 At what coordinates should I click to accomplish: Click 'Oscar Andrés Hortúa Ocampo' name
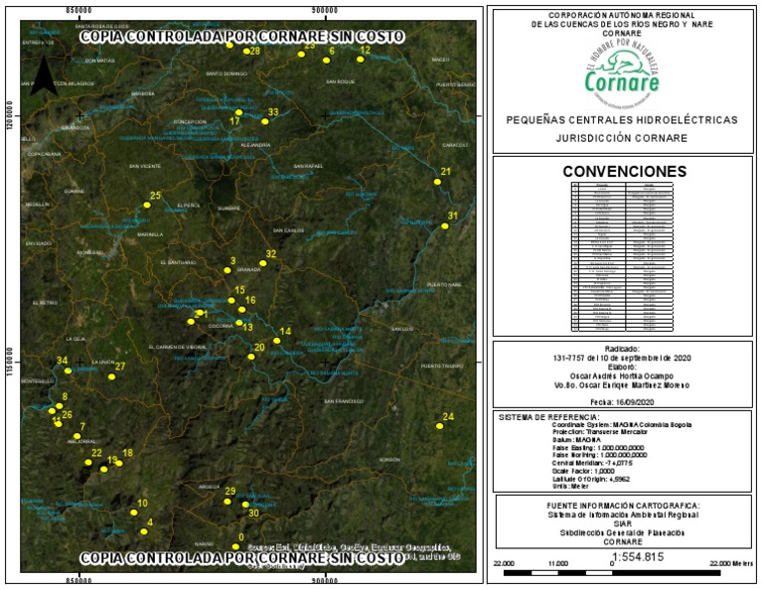621,376
